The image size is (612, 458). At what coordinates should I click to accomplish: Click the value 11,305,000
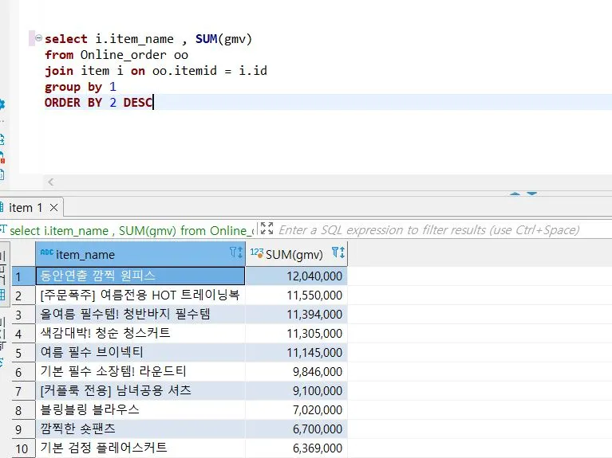[x=314, y=333]
